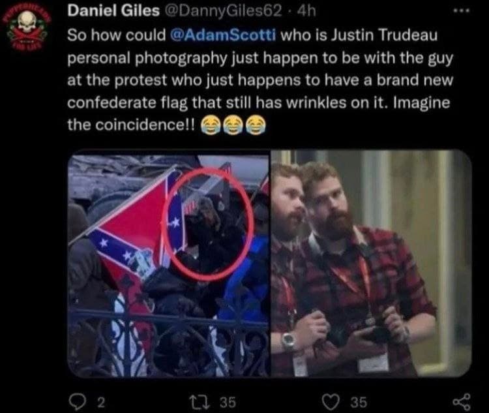This screenshot has width=489, height=413.
Task: Open the share icon
Action: tap(462, 402)
